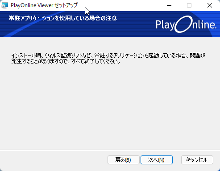This screenshot has height=171, width=220.
Task: Cancel setup with the キャンセル button
Action: (x=197, y=160)
